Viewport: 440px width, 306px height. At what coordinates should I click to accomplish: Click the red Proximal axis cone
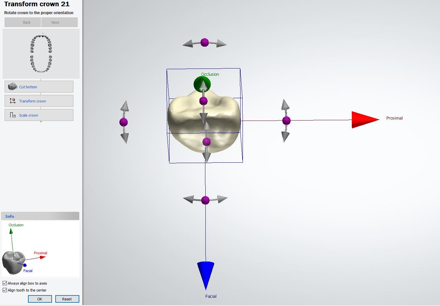point(365,120)
